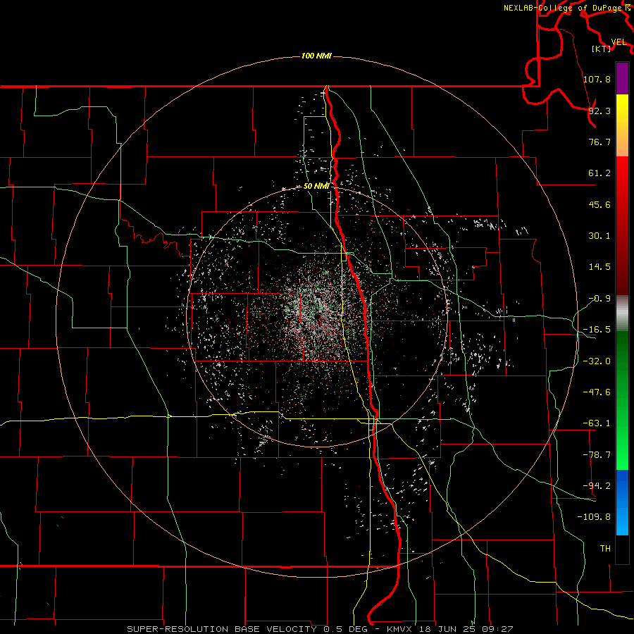This screenshot has width=634, height=634.
Task: Click the -32.0 scale value
Action: click(597, 361)
